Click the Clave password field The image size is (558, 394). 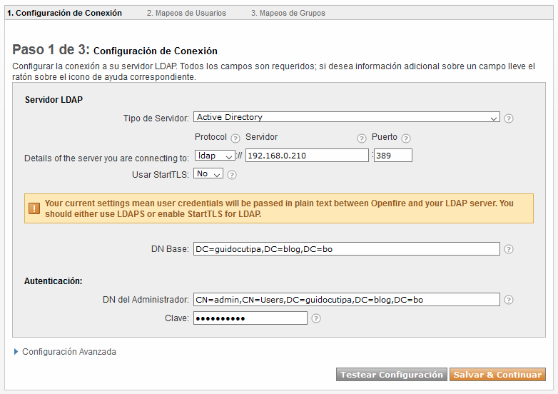coord(250,318)
